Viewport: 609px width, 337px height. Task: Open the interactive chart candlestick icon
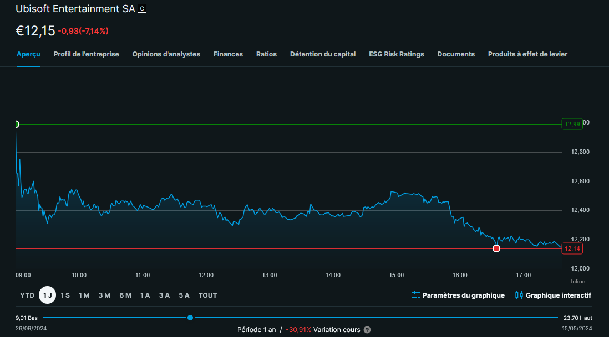519,295
